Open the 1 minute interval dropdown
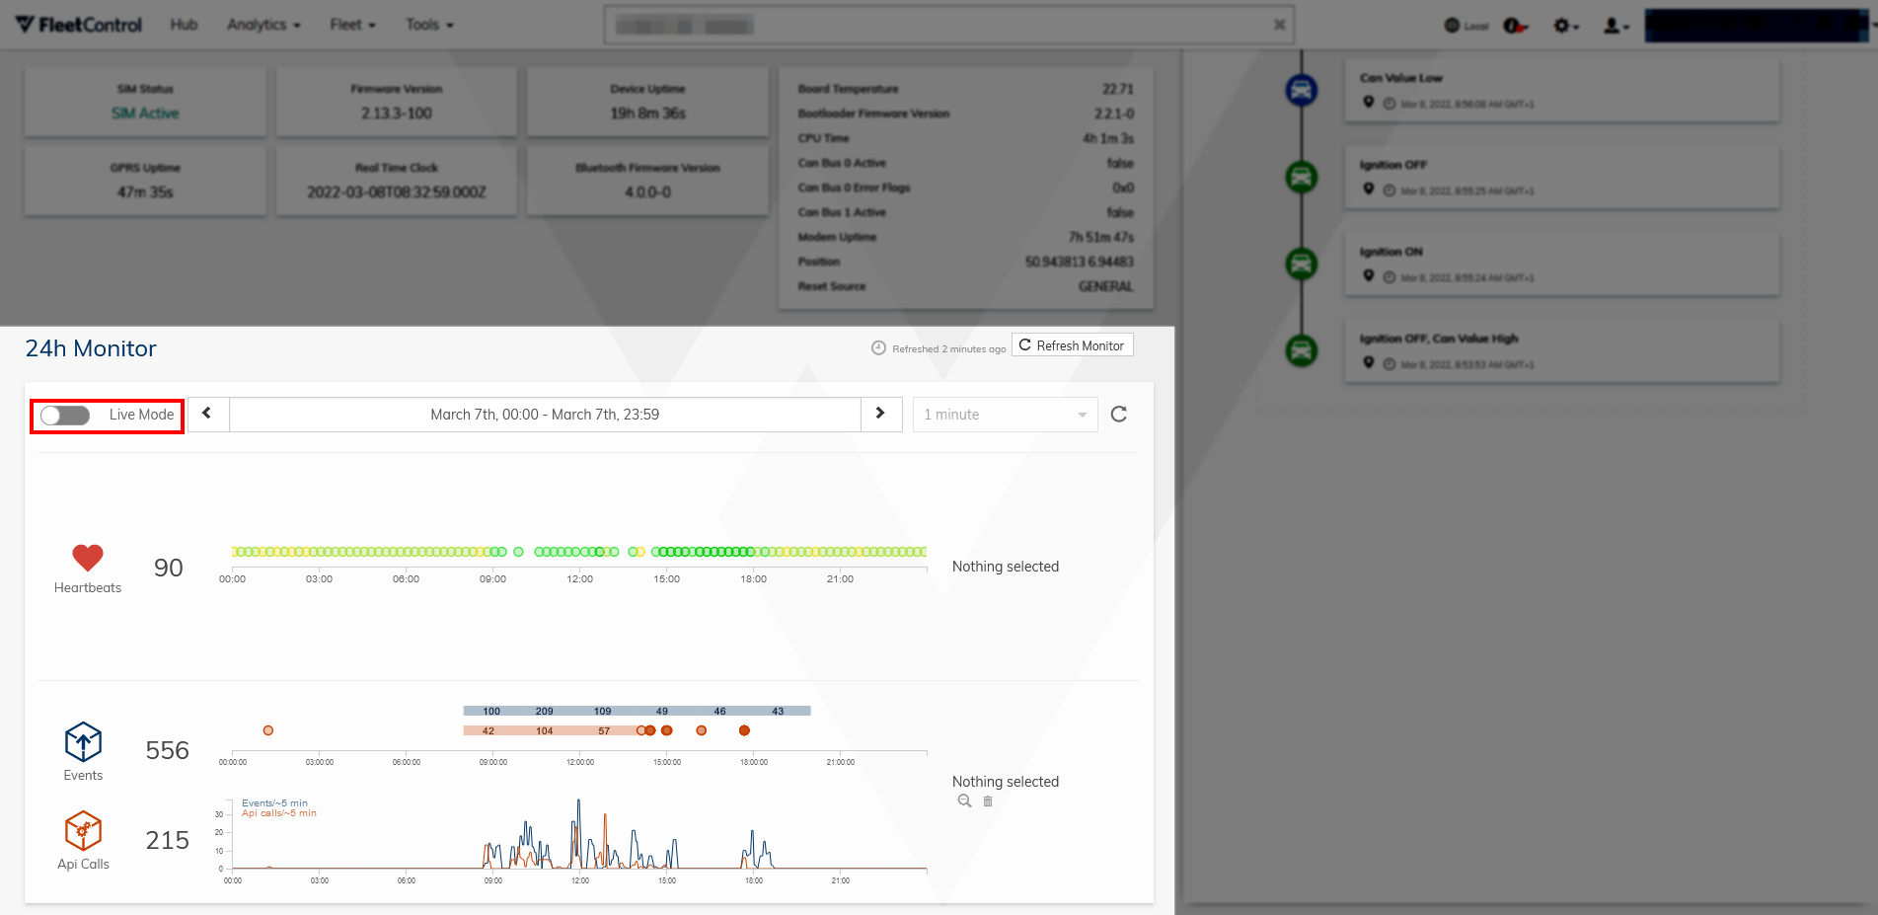The width and height of the screenshot is (1878, 915). 1005,415
